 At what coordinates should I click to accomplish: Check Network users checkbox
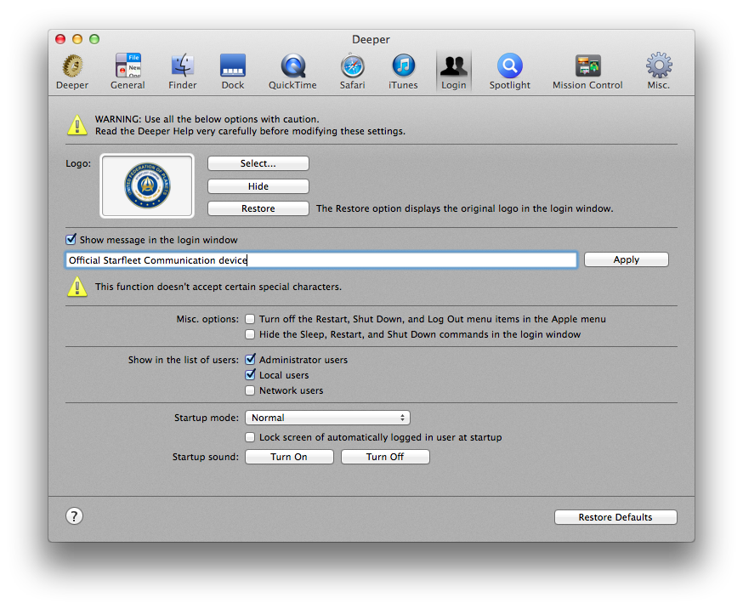(250, 390)
